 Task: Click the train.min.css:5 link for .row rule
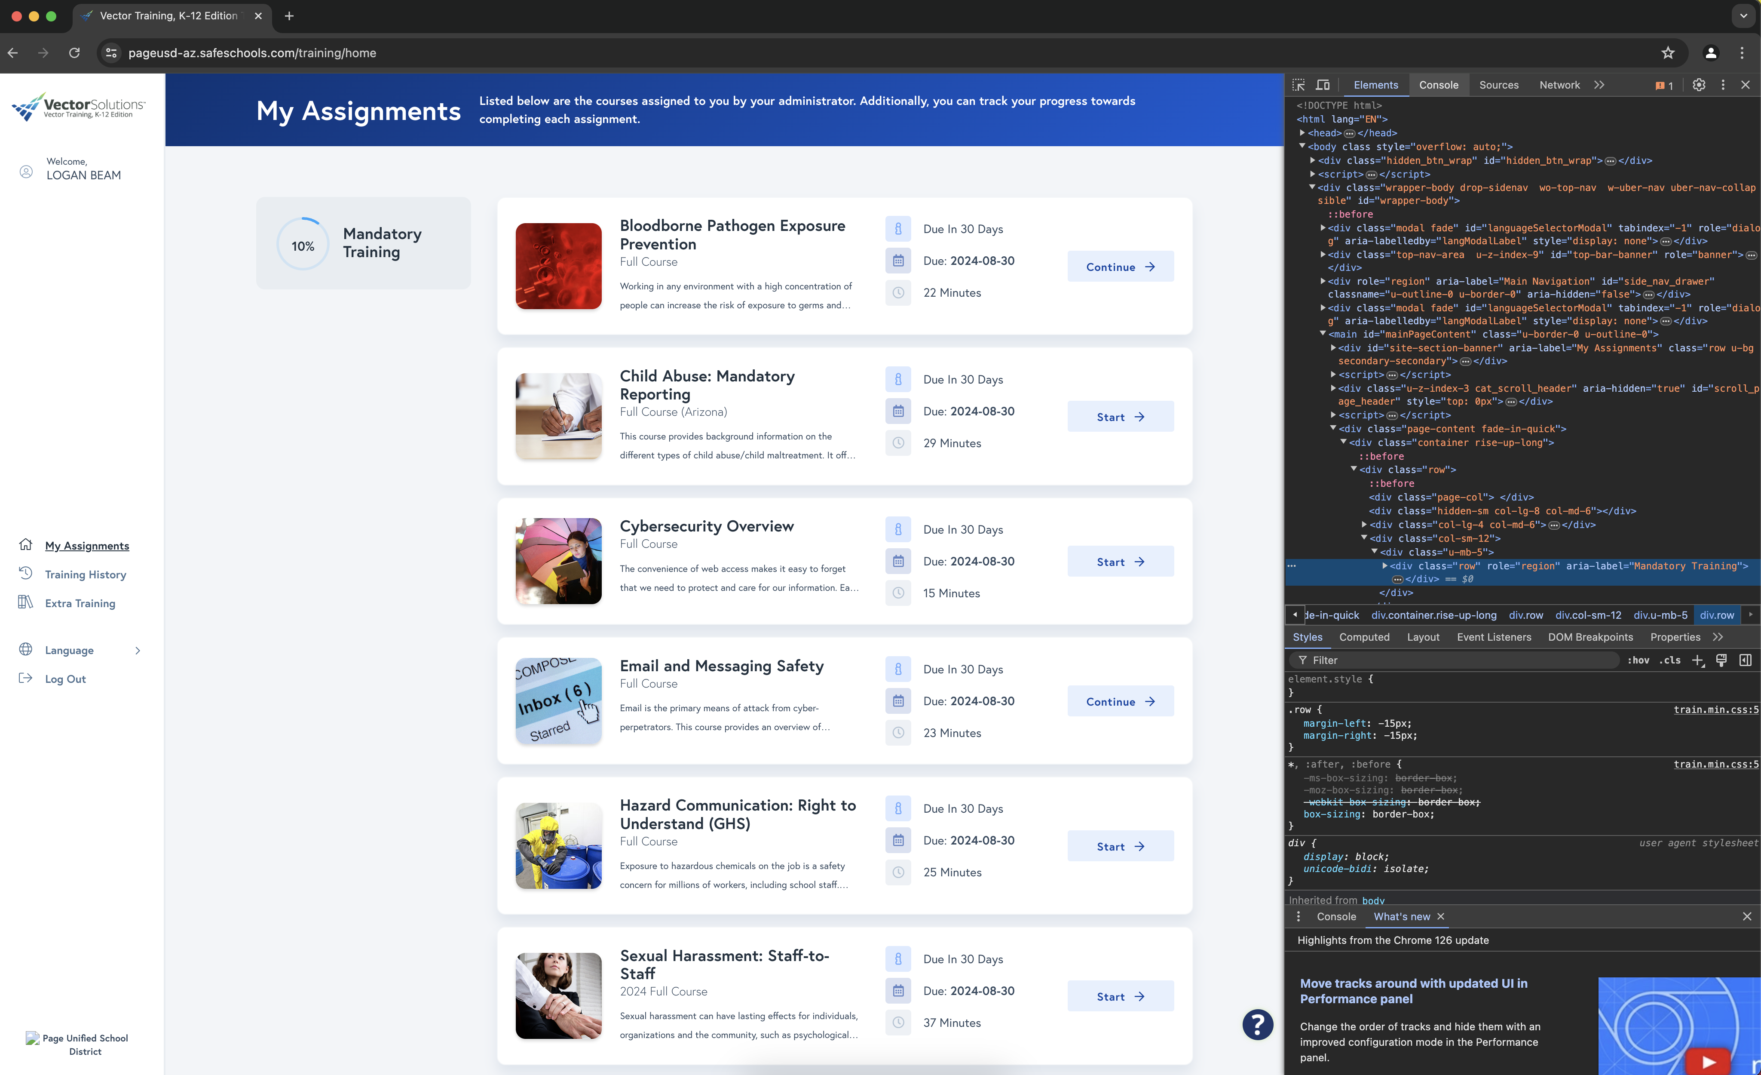pyautogui.click(x=1715, y=710)
